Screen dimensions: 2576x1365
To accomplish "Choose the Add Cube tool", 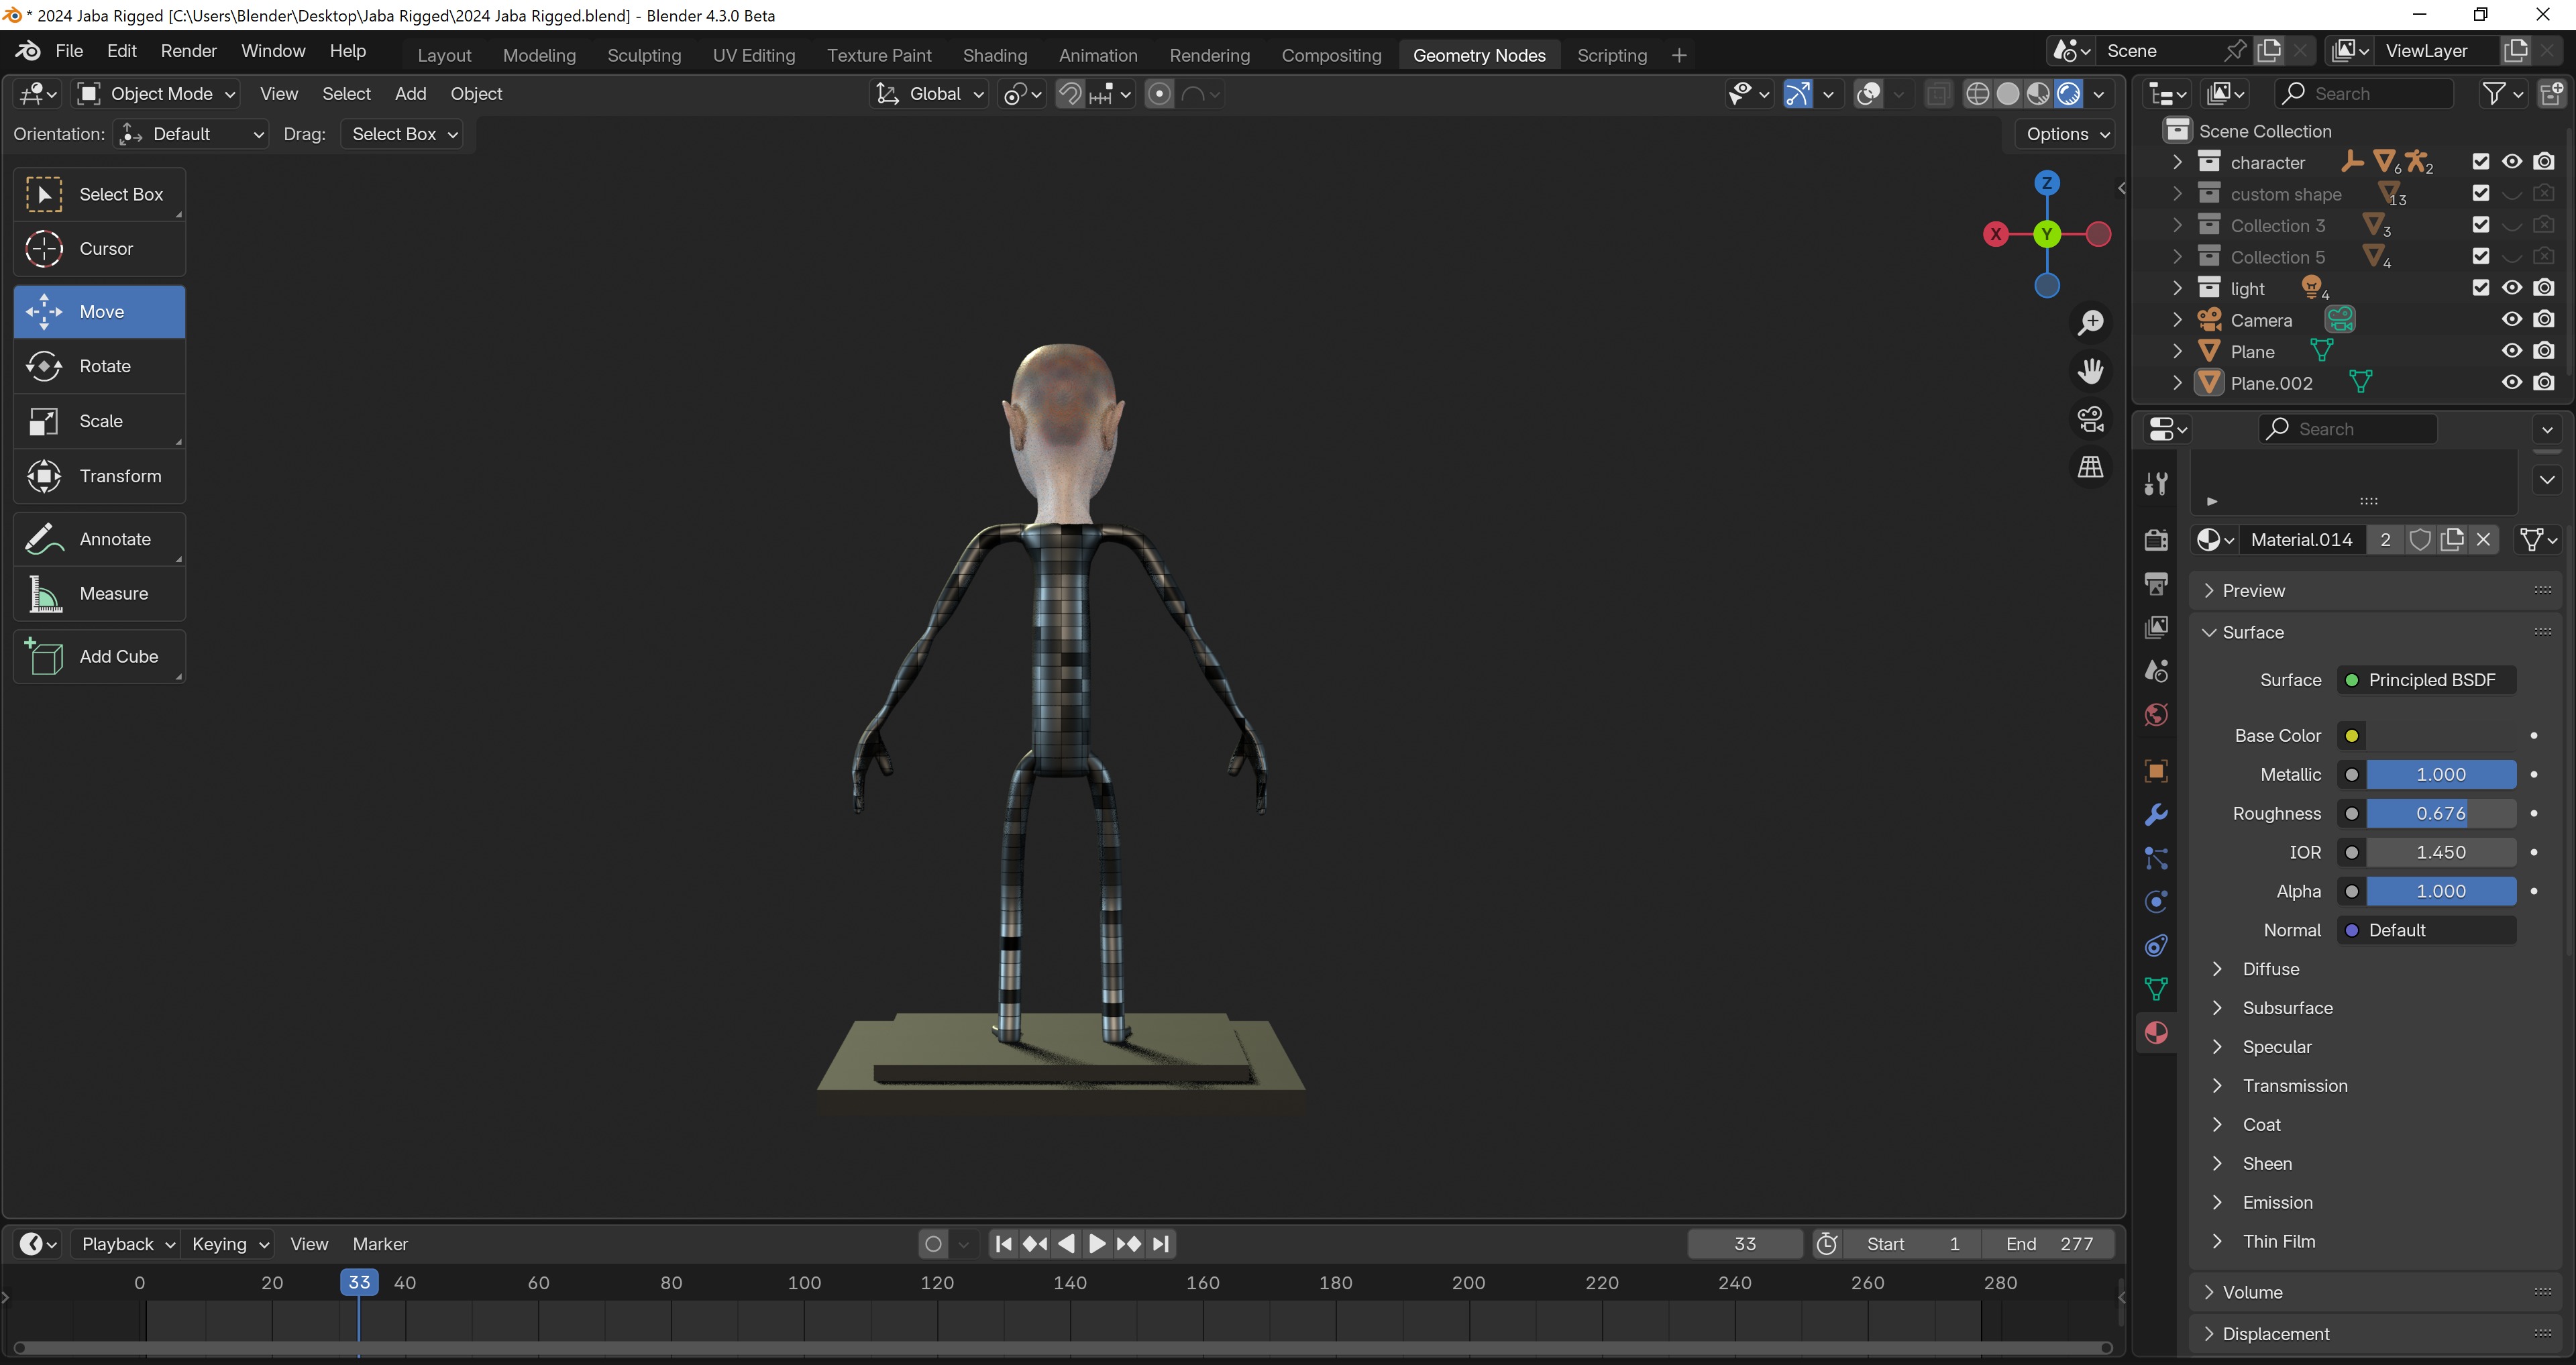I will (99, 657).
